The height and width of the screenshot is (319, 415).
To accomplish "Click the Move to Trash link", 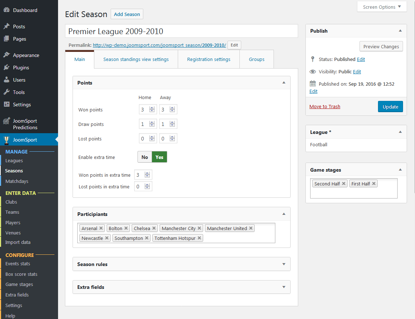I will tap(325, 106).
